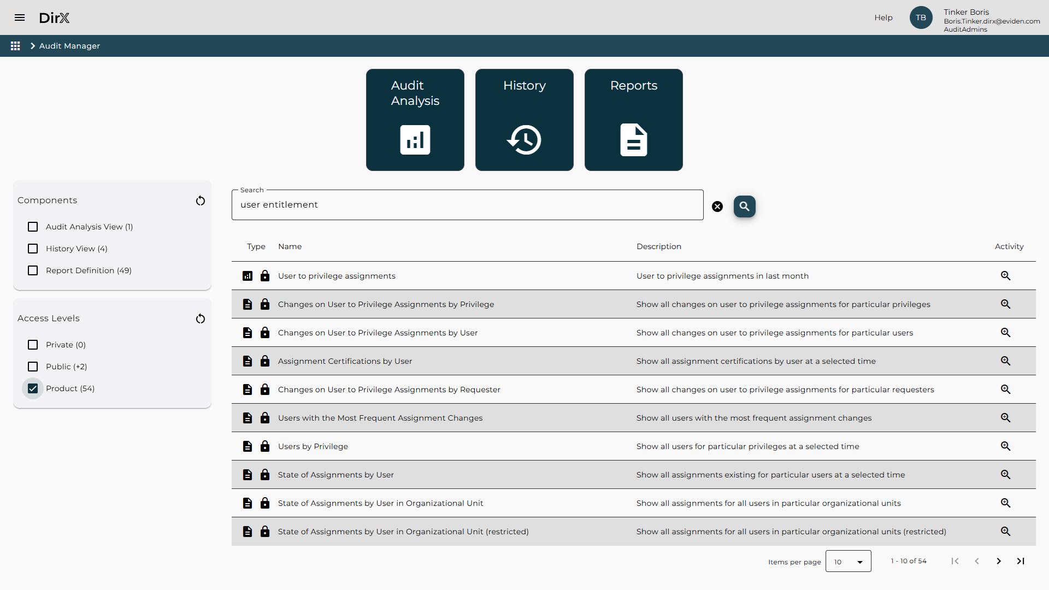Image resolution: width=1049 pixels, height=590 pixels.
Task: Uncheck the Product access level
Action: tap(33, 388)
